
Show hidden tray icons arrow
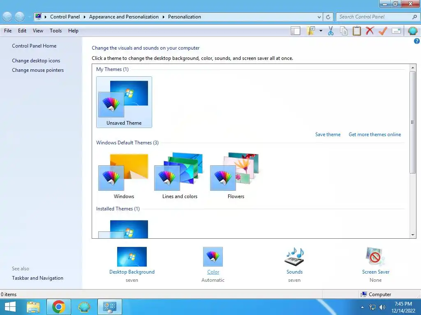pos(362,307)
